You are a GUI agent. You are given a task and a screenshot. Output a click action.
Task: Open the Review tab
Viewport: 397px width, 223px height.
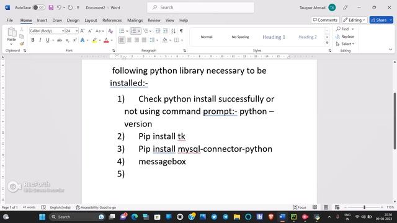tap(154, 20)
